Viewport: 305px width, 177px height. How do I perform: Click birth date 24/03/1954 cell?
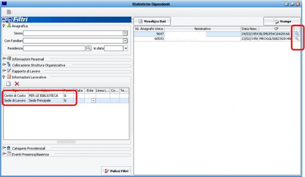tap(250, 34)
